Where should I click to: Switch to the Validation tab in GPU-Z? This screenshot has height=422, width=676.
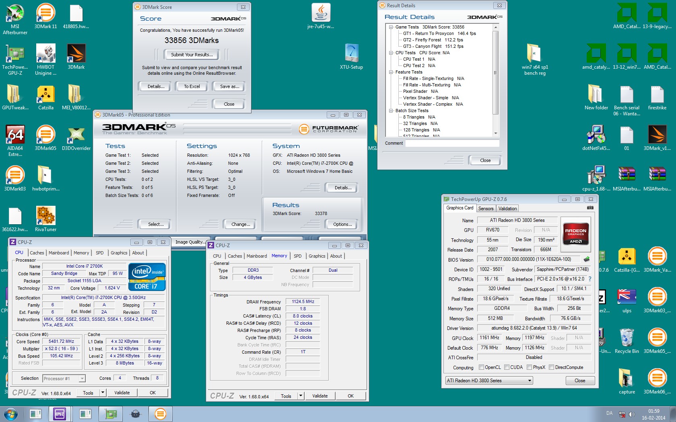pyautogui.click(x=507, y=209)
